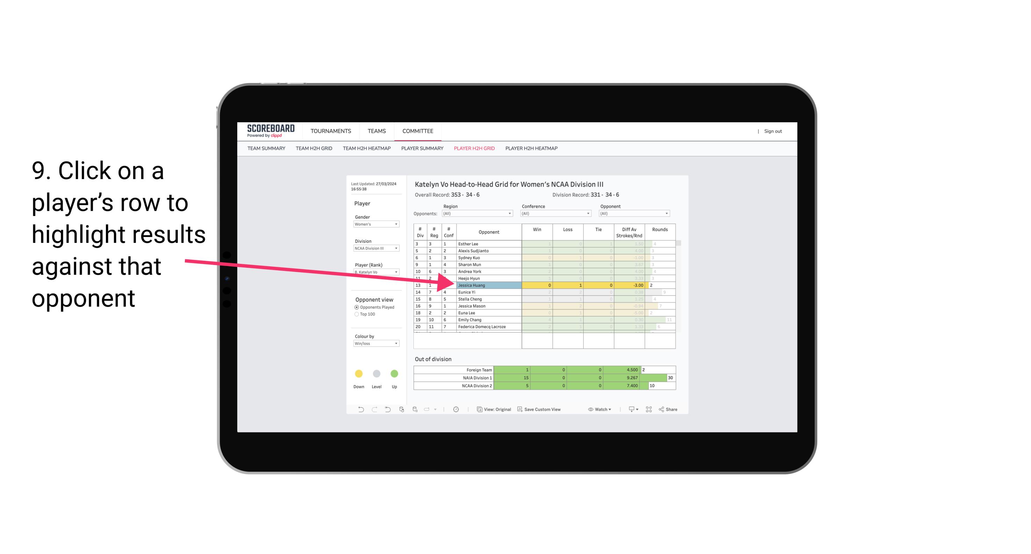Click the history/clock icon in toolbar
Screen dimensions: 1031x554
click(x=455, y=409)
